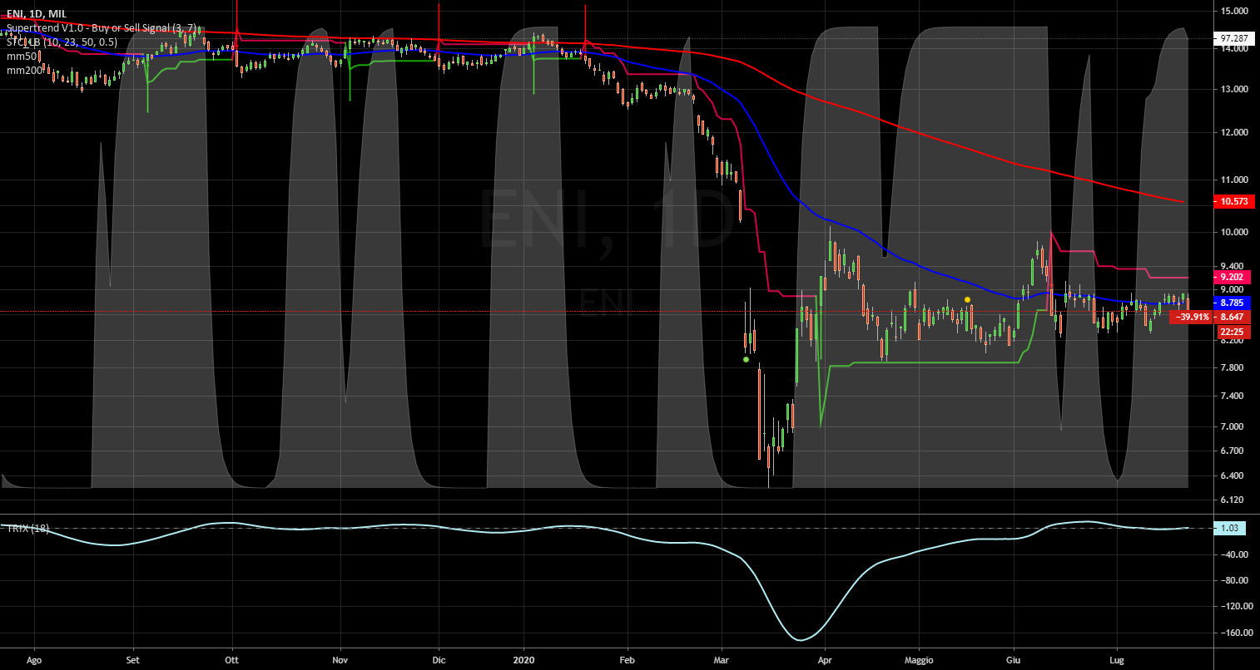Click the blue 8.785 mm50 price label
Screen dimensions: 1260x670
[x=1233, y=303]
